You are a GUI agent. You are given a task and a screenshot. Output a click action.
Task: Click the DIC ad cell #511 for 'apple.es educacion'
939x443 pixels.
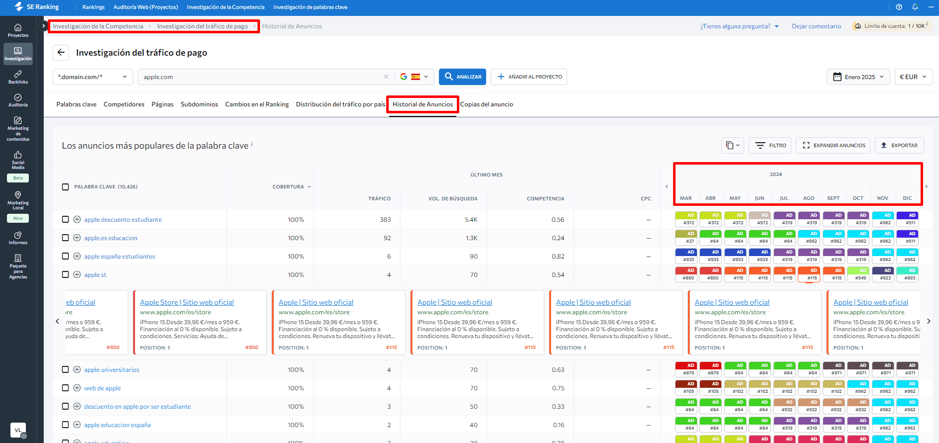click(908, 238)
